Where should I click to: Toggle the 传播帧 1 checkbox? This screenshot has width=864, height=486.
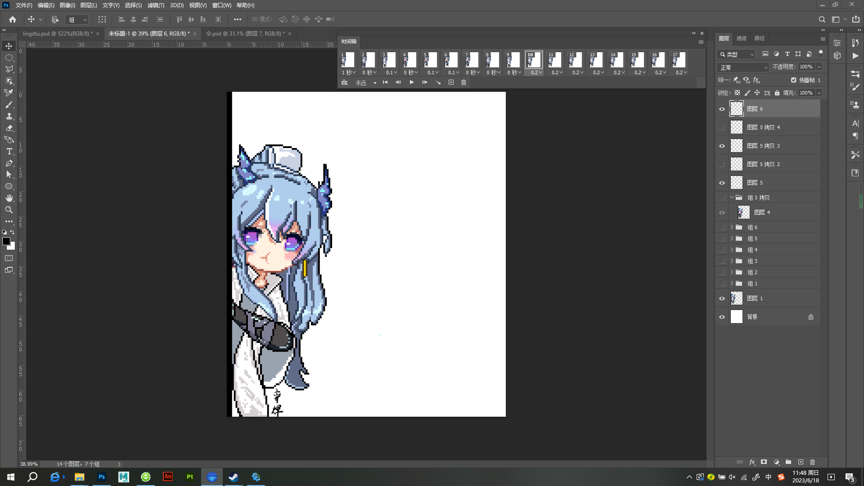794,80
